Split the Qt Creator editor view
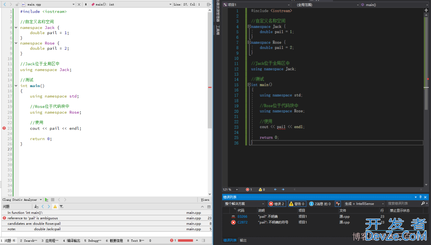Screen dimensions: 431x245 [x=209, y=4]
